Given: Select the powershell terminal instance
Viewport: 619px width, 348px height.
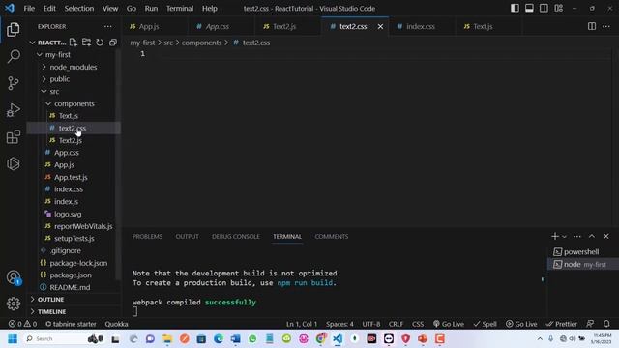Looking at the screenshot, I should click(581, 251).
